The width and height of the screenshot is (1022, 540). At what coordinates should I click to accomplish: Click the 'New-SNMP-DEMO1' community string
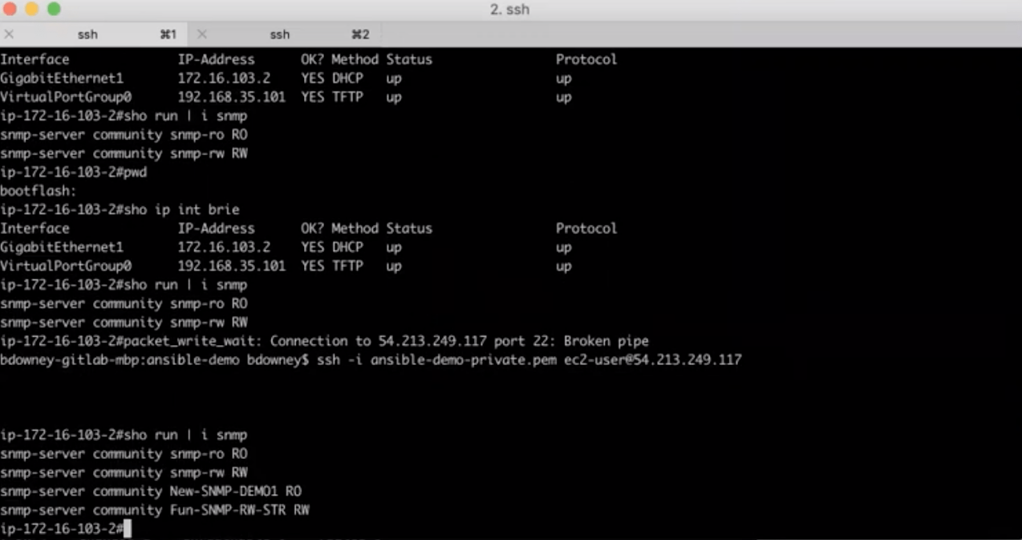[224, 491]
